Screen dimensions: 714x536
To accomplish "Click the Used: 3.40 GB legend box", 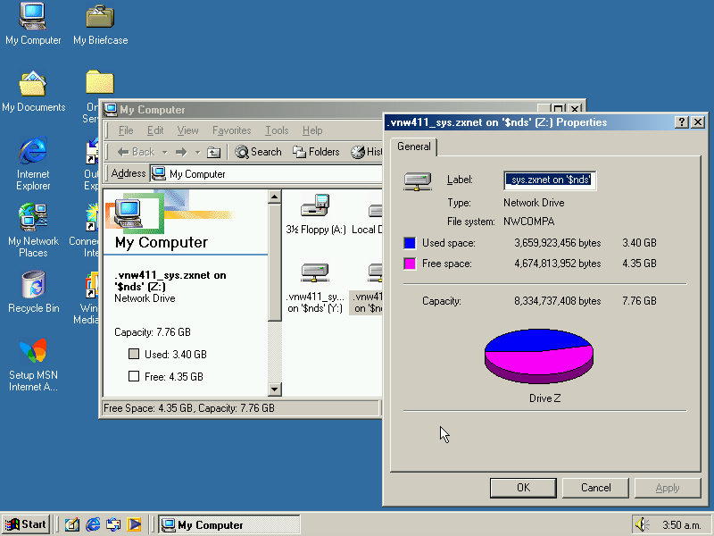I will [x=134, y=354].
